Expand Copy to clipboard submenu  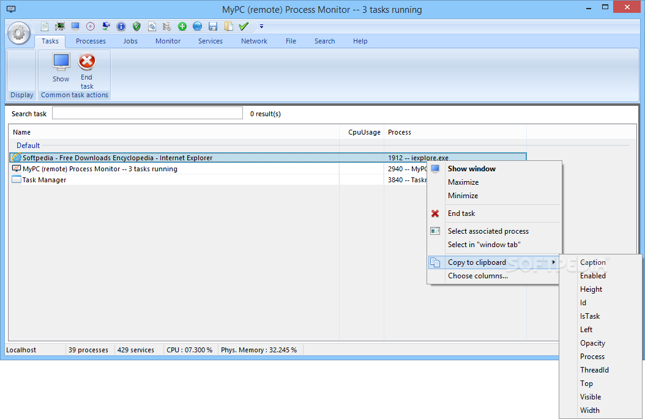493,262
